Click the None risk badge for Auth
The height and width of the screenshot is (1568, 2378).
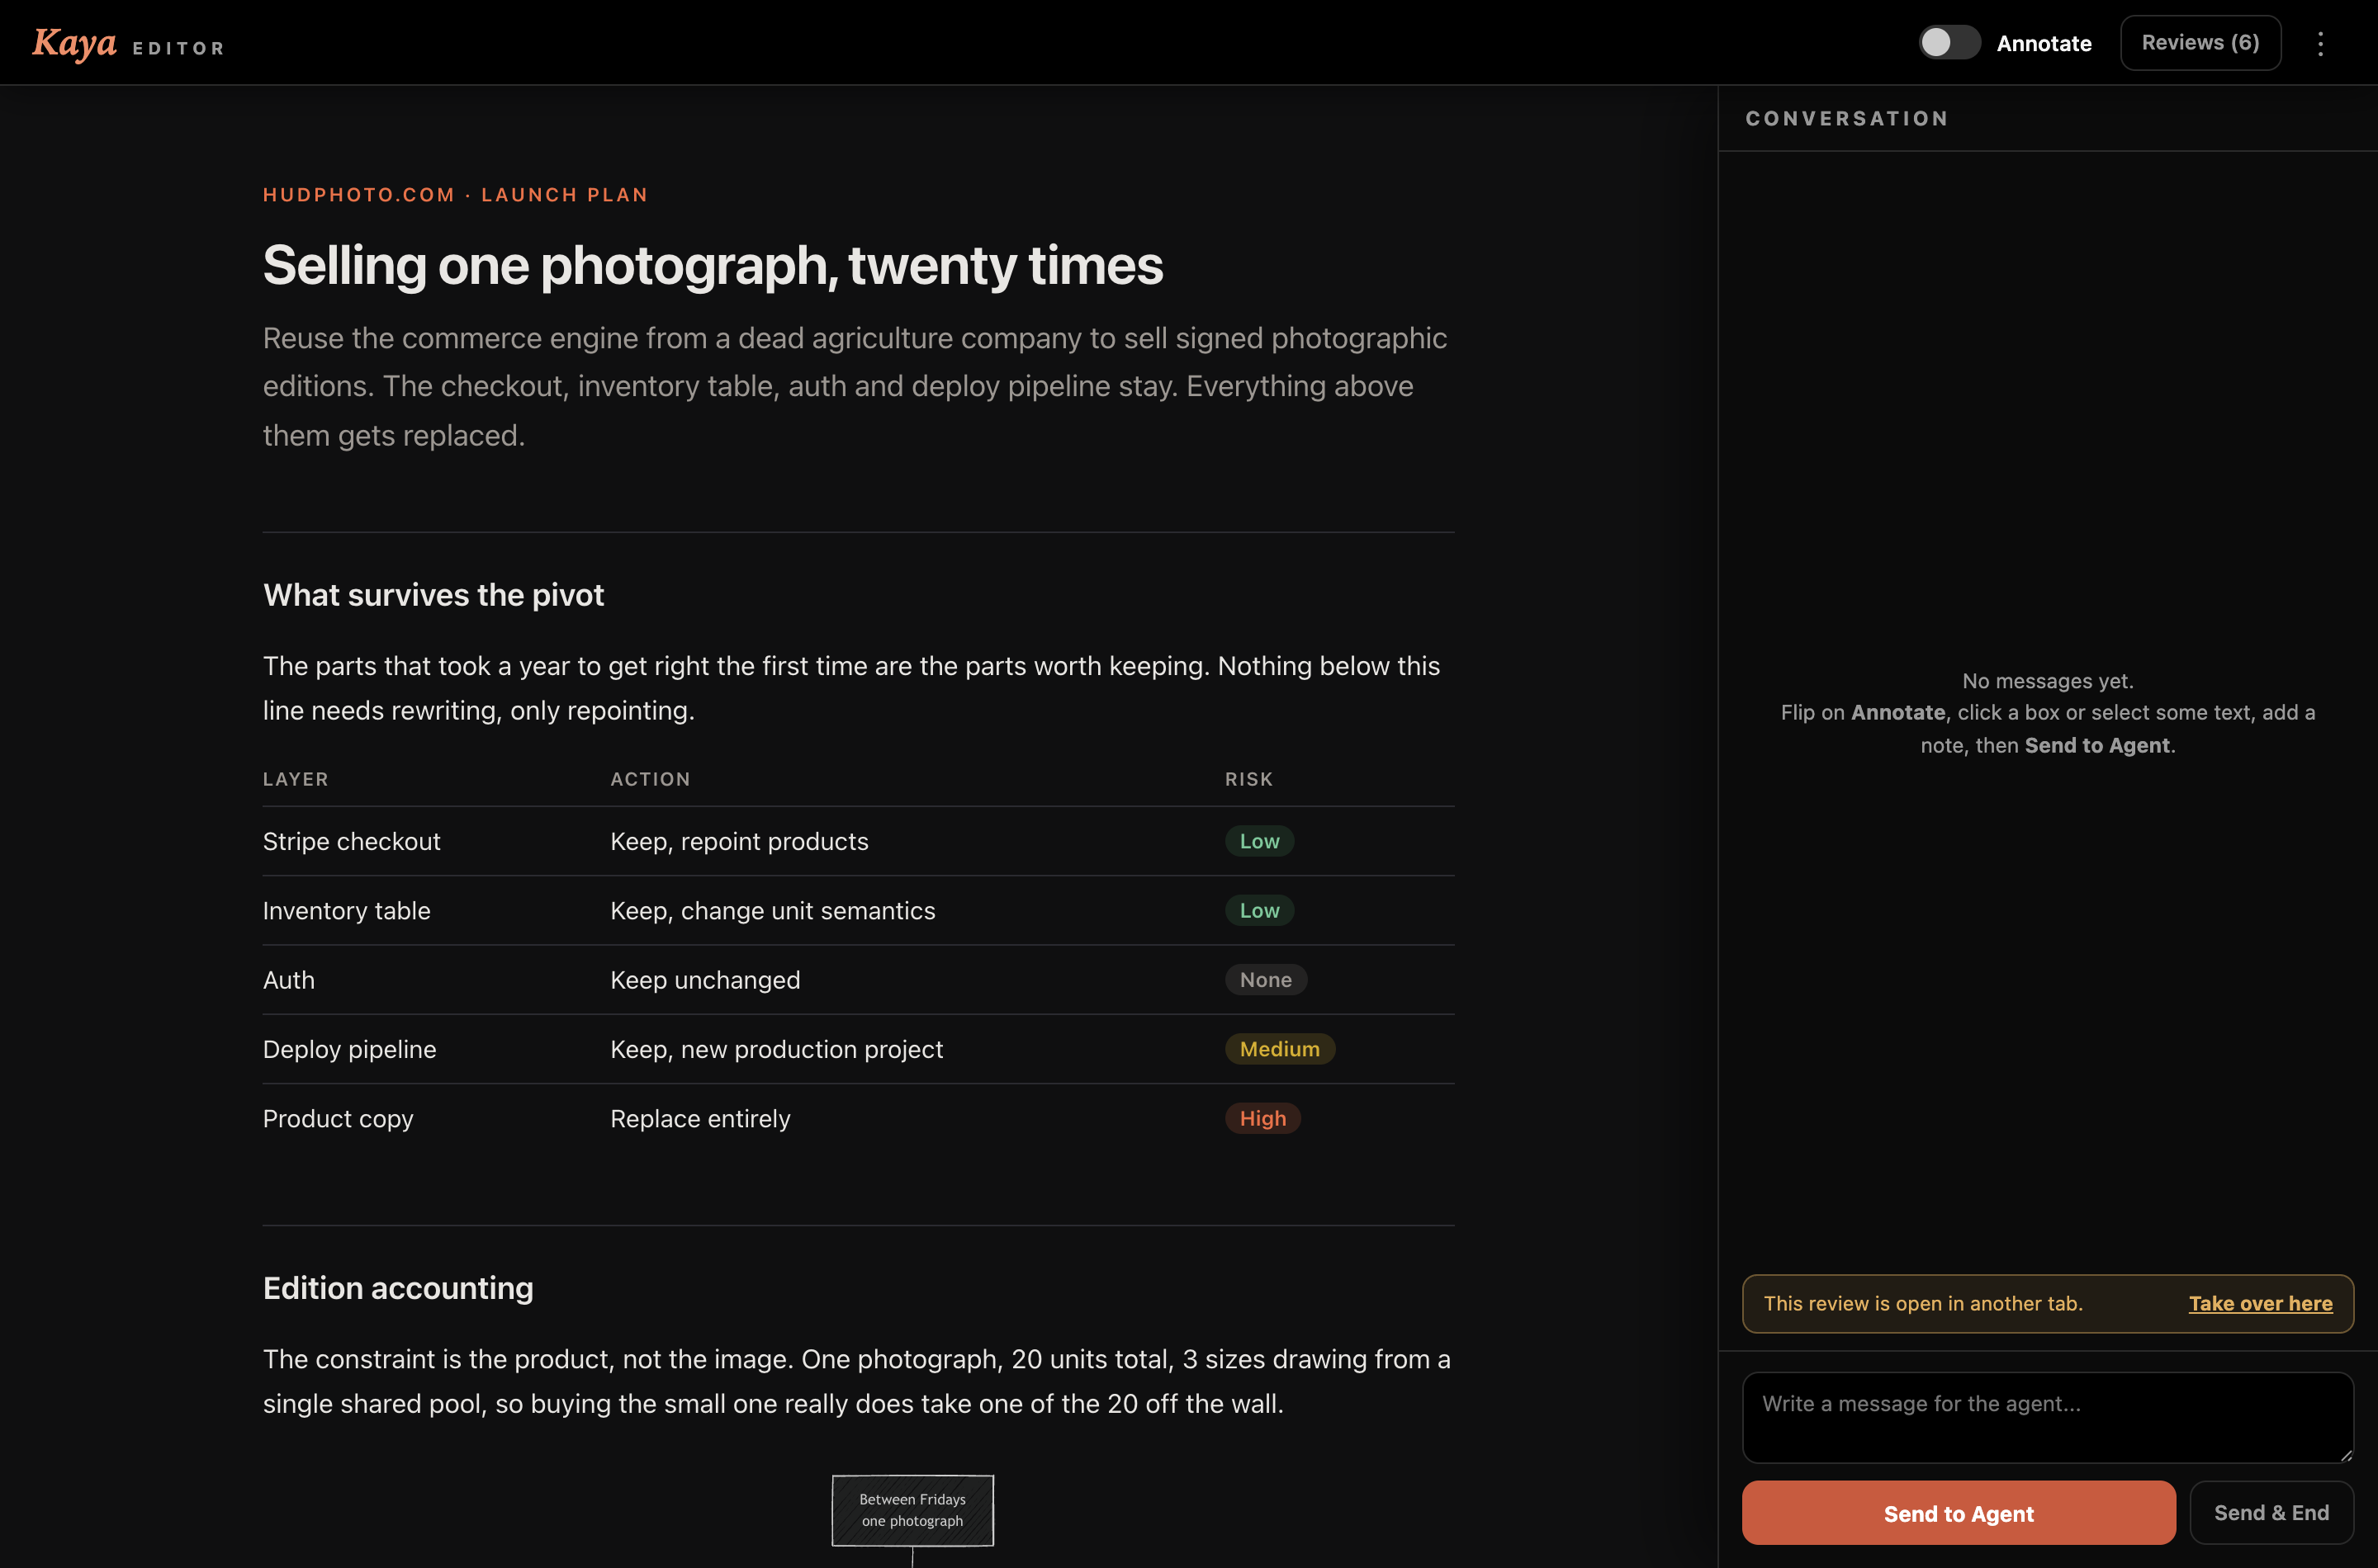pos(1266,980)
